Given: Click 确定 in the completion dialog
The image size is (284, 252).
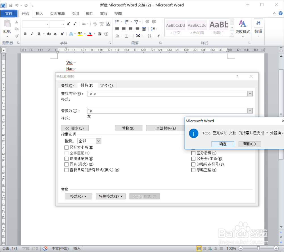Looking at the screenshot, I should point(223,144).
